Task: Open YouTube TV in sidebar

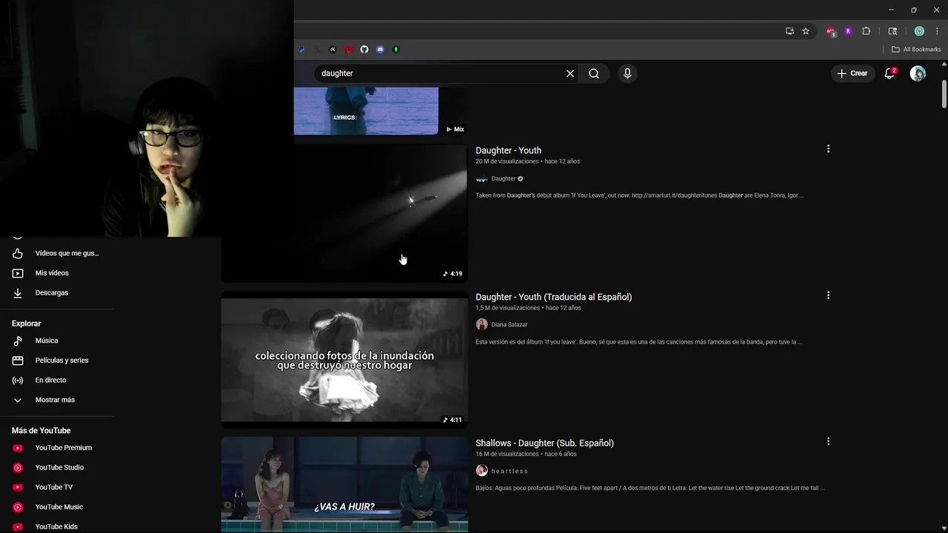Action: pyautogui.click(x=54, y=487)
